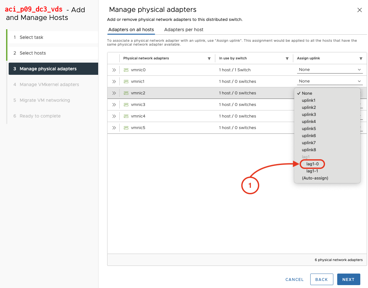
Task: Click the filter icon in Assign uplink column
Action: tap(361, 58)
